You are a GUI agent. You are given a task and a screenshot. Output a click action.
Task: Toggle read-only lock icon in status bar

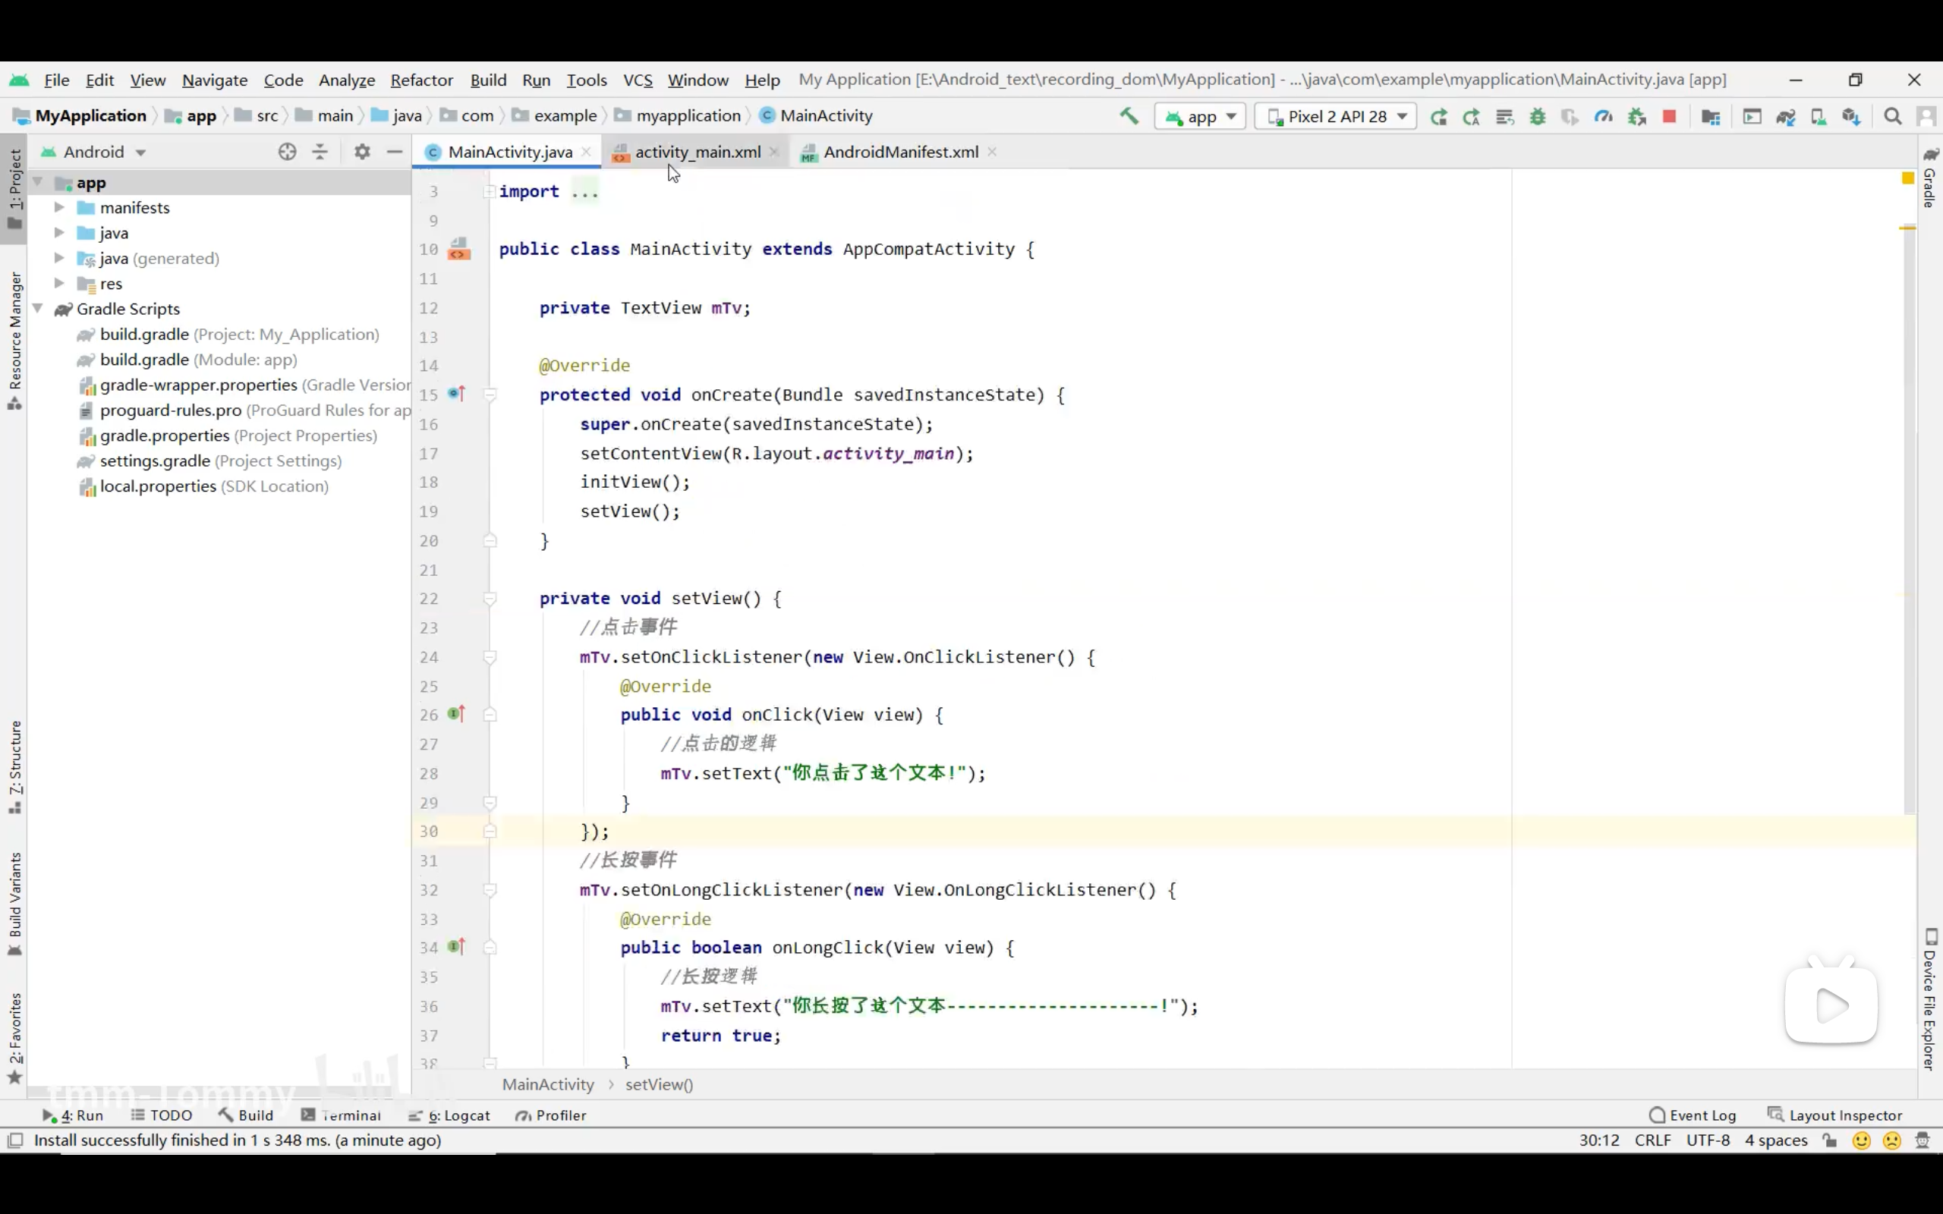point(1829,1140)
